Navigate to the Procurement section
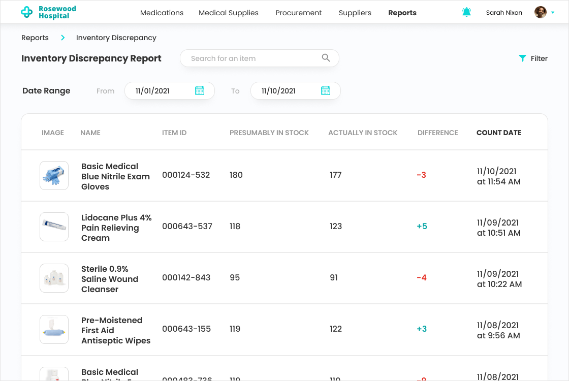569x381 pixels. [x=298, y=13]
